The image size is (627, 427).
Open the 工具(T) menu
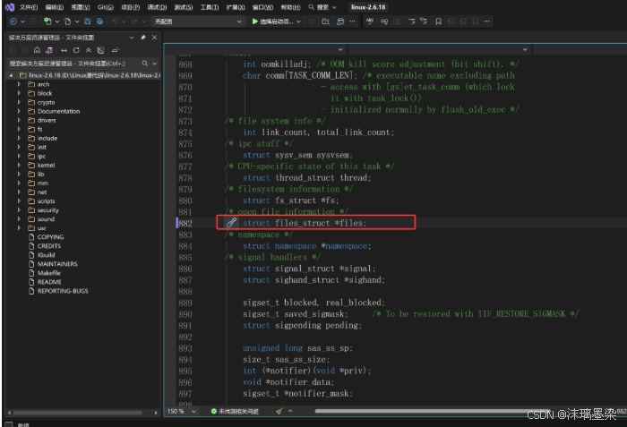[209, 7]
